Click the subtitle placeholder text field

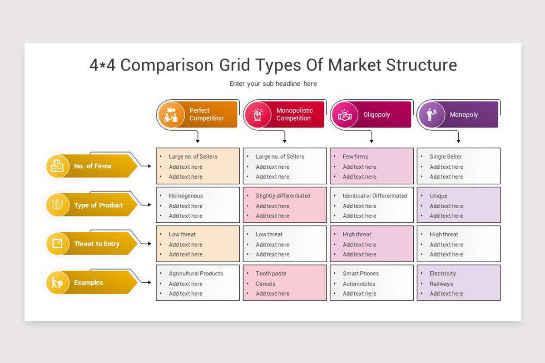click(x=273, y=84)
